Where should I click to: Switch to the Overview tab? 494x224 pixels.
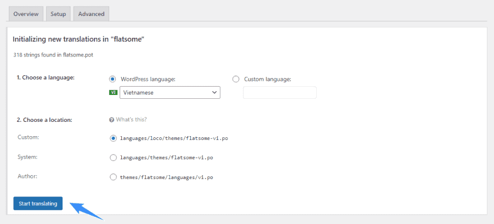tap(25, 14)
